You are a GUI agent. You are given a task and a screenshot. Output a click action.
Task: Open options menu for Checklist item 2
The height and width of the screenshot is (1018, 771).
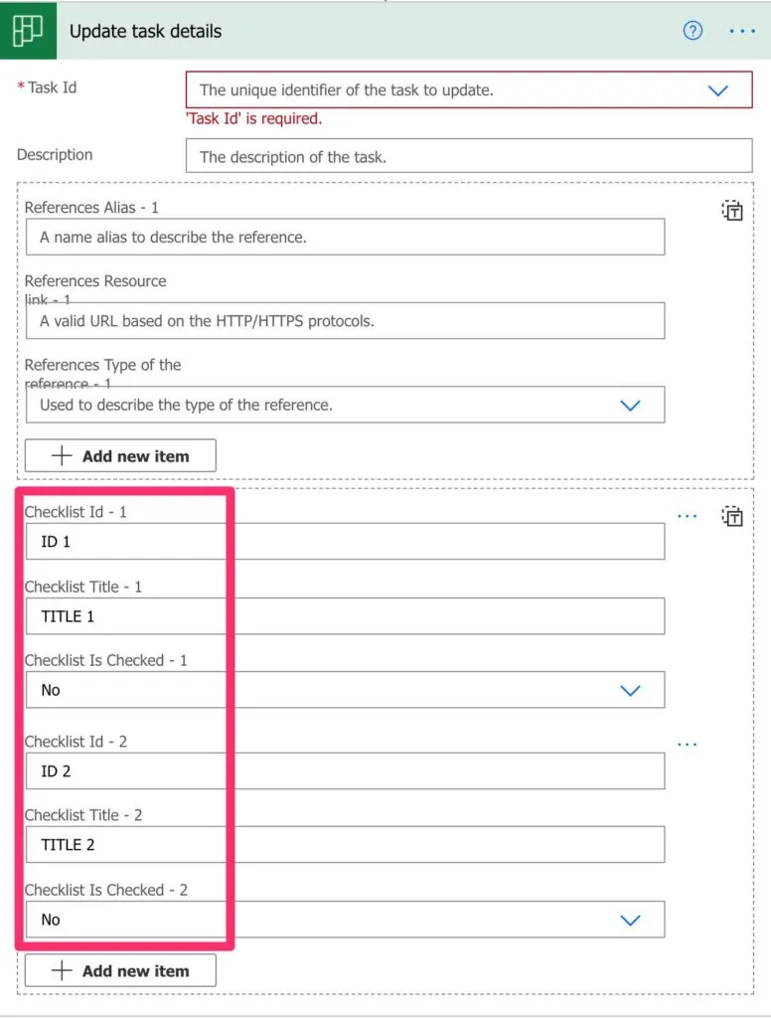pos(688,744)
